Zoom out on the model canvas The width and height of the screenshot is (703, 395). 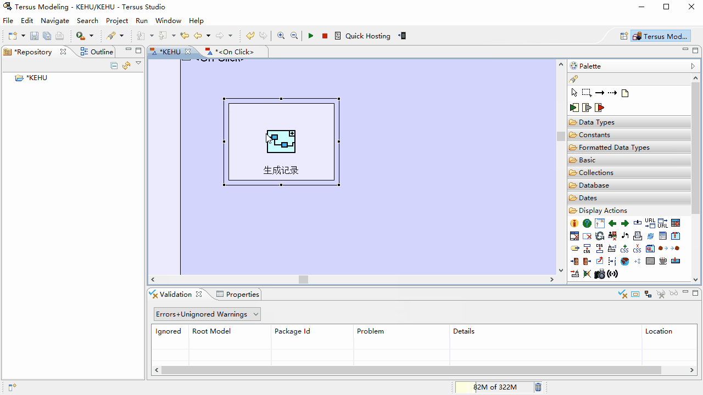(294, 36)
